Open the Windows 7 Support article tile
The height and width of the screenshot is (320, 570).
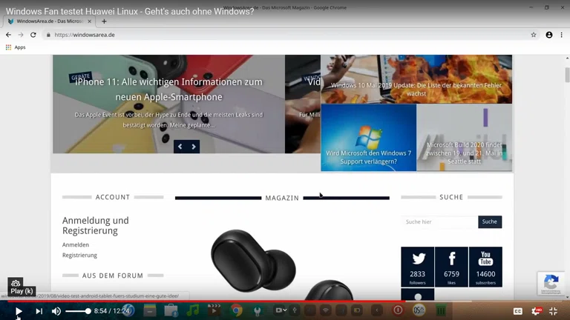tap(369, 138)
